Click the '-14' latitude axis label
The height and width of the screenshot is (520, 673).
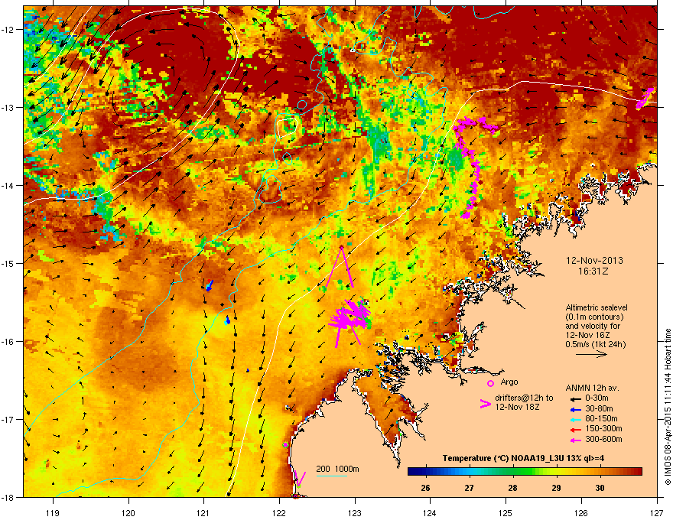[8, 186]
